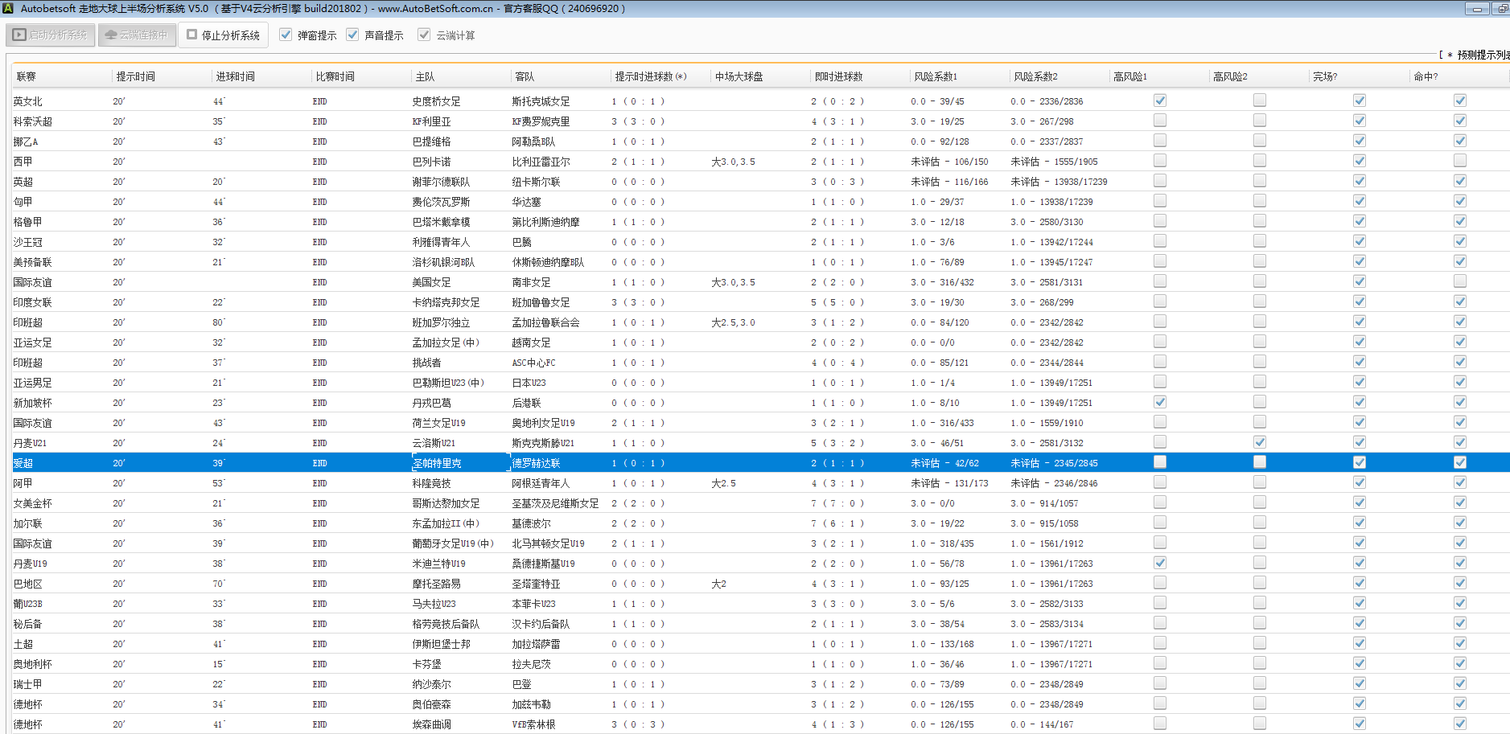
Task: Select the 高风险1 column header
Action: 1130,76
